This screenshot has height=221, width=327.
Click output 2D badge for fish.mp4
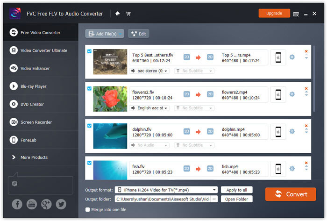pyautogui.click(x=210, y=169)
